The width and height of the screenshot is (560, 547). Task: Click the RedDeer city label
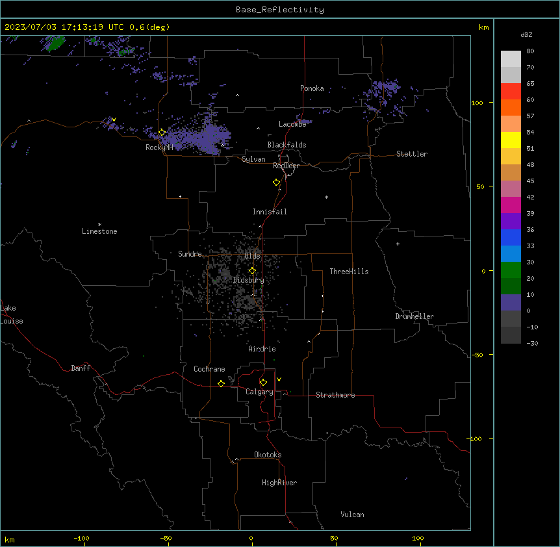tap(286, 166)
